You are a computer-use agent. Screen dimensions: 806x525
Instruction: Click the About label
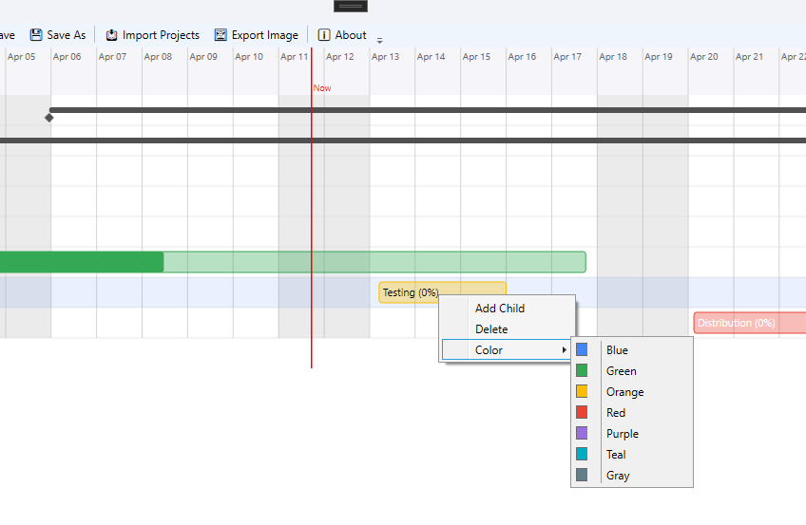351,35
